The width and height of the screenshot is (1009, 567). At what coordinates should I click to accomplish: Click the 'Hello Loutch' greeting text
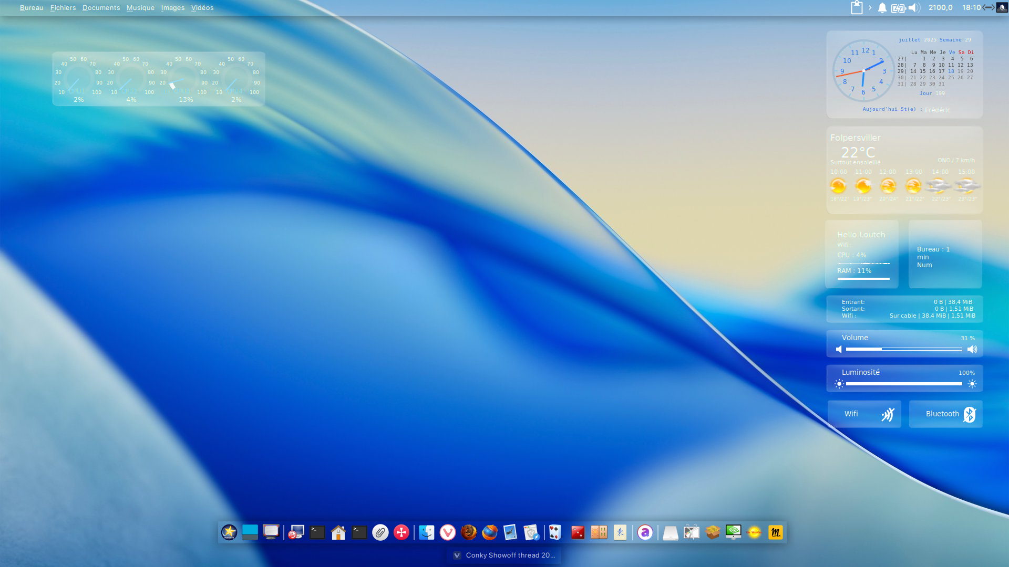tap(861, 235)
